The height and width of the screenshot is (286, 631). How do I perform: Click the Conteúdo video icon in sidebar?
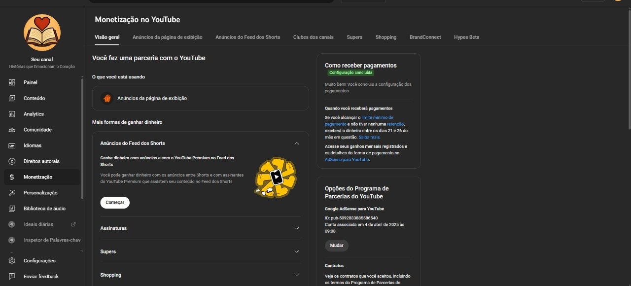12,98
